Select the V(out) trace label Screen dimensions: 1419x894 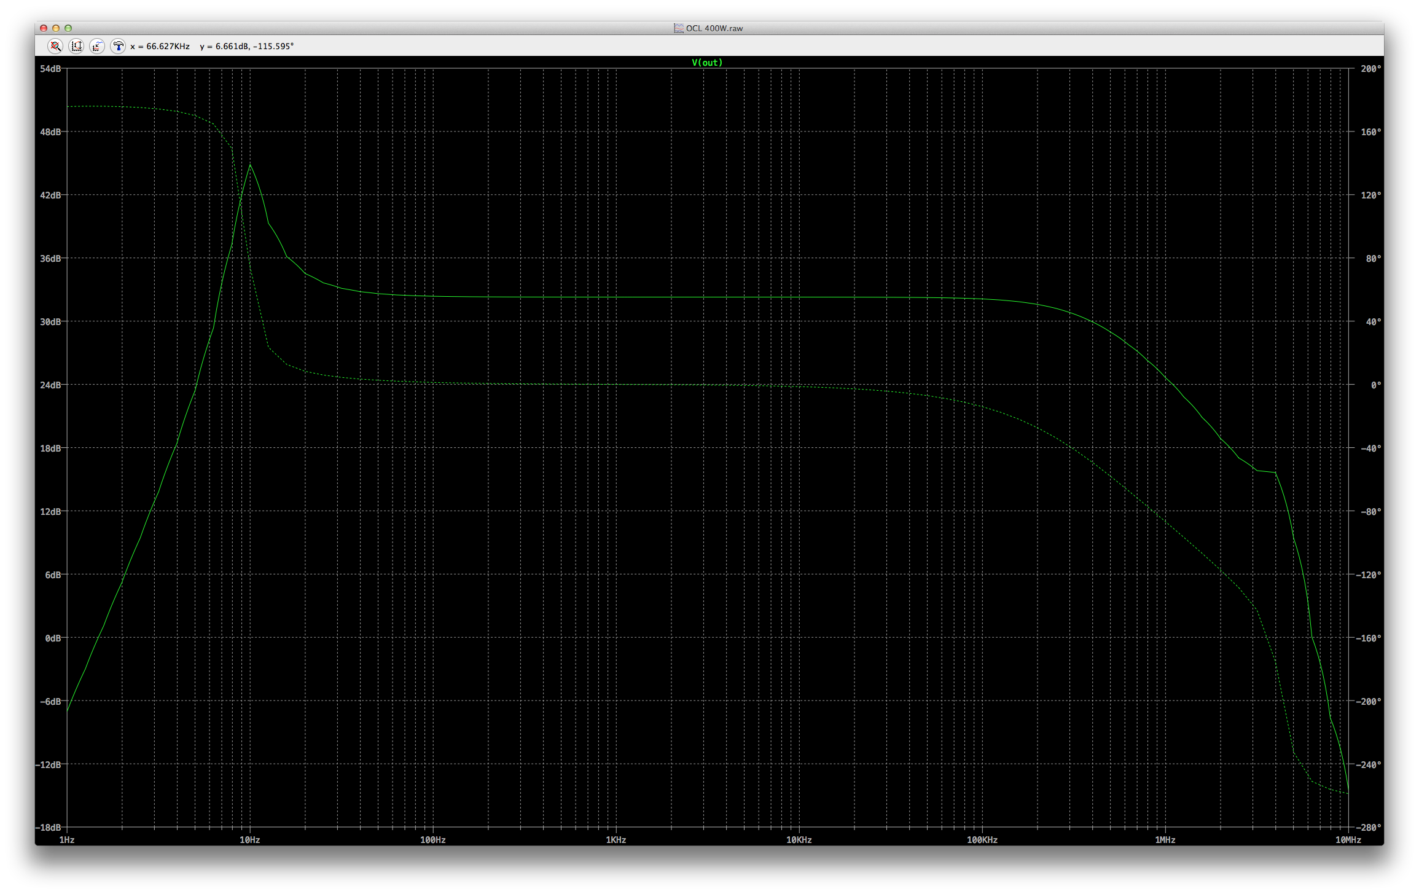click(707, 63)
